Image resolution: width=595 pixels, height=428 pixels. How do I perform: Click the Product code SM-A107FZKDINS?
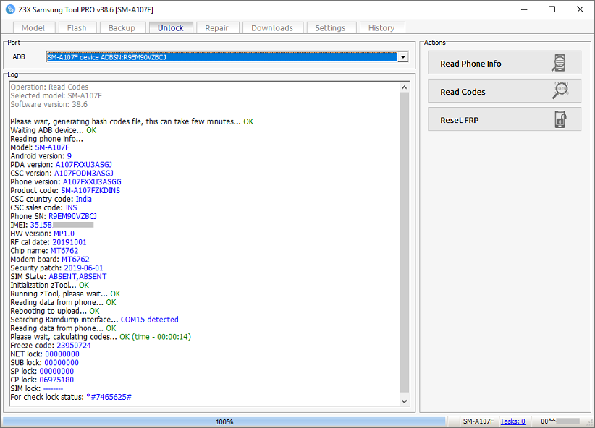click(x=90, y=190)
